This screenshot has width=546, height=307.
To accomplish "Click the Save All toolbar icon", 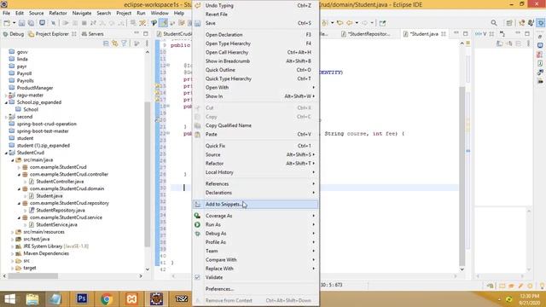I will tap(31, 23).
